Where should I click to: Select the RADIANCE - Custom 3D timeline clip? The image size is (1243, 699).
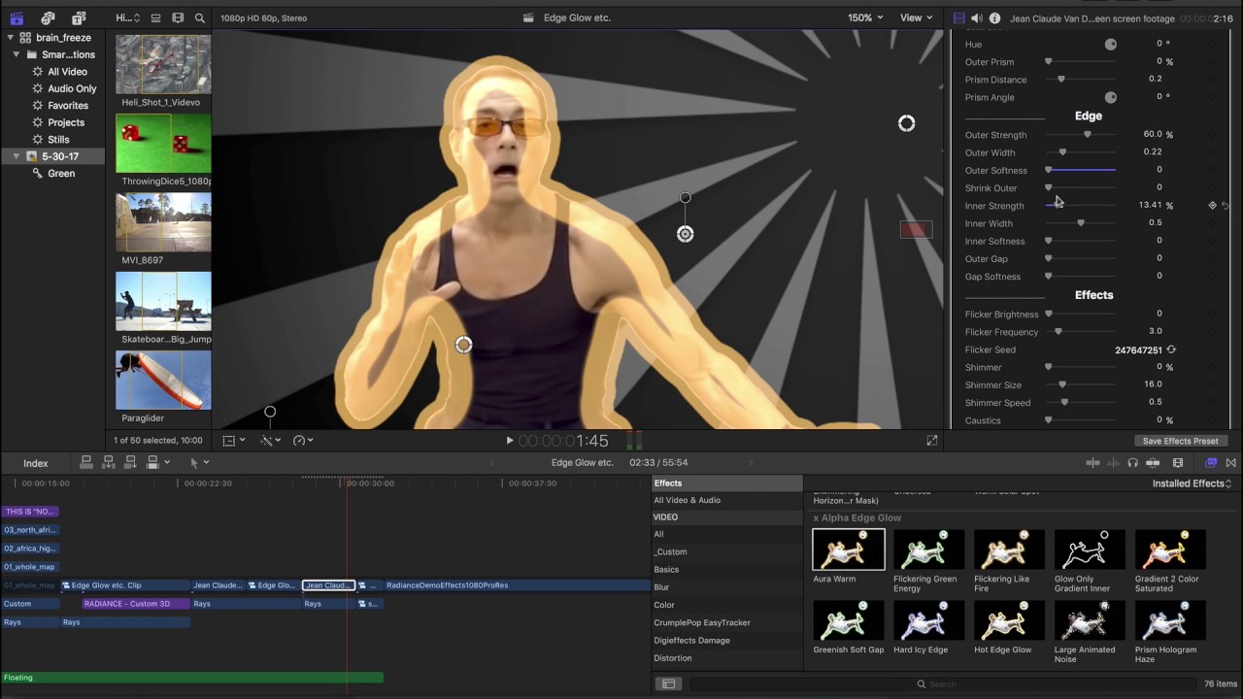135,604
